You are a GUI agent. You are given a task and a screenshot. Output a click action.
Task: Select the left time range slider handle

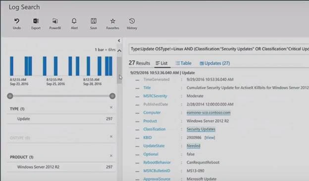pos(10,96)
